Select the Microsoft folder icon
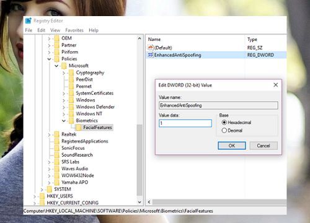Image resolution: width=310 pixels, height=223 pixels. pos(64,66)
